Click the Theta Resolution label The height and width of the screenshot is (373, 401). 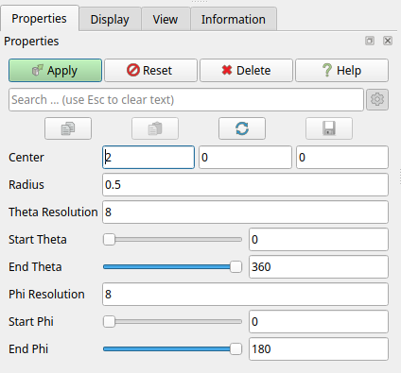click(53, 212)
